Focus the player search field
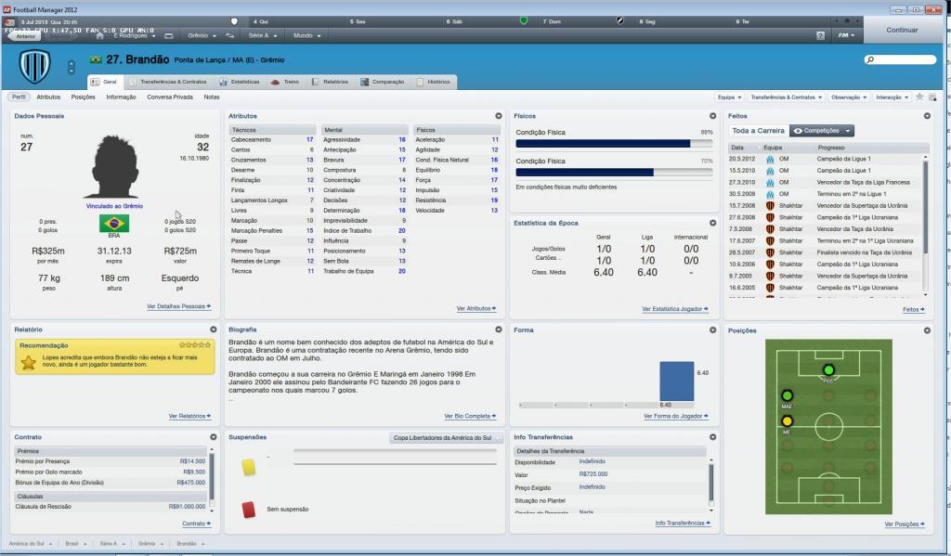This screenshot has height=556, width=951. [x=900, y=59]
